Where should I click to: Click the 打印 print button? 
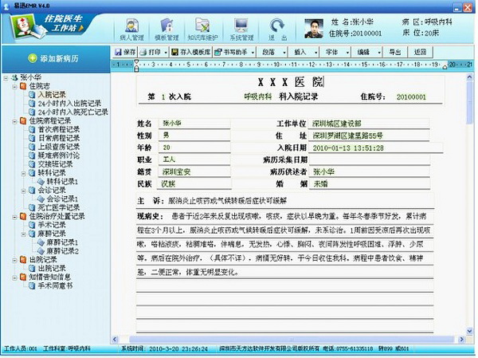[151, 52]
